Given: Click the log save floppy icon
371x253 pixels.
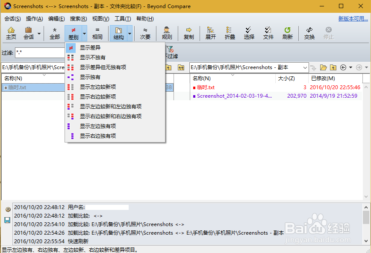Looking at the screenshot, I should pos(7,220).
